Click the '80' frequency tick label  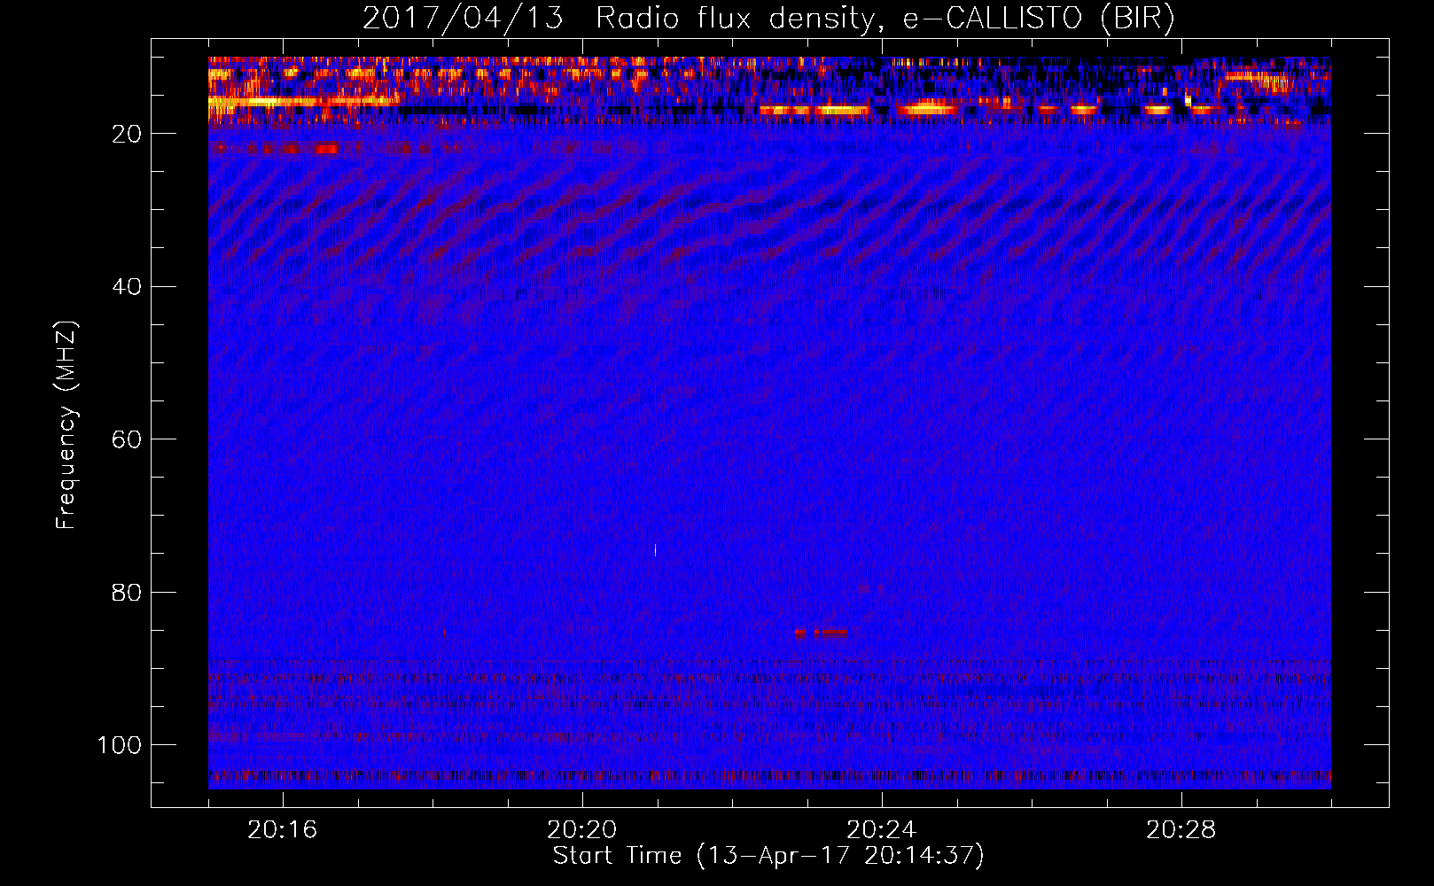(x=128, y=592)
